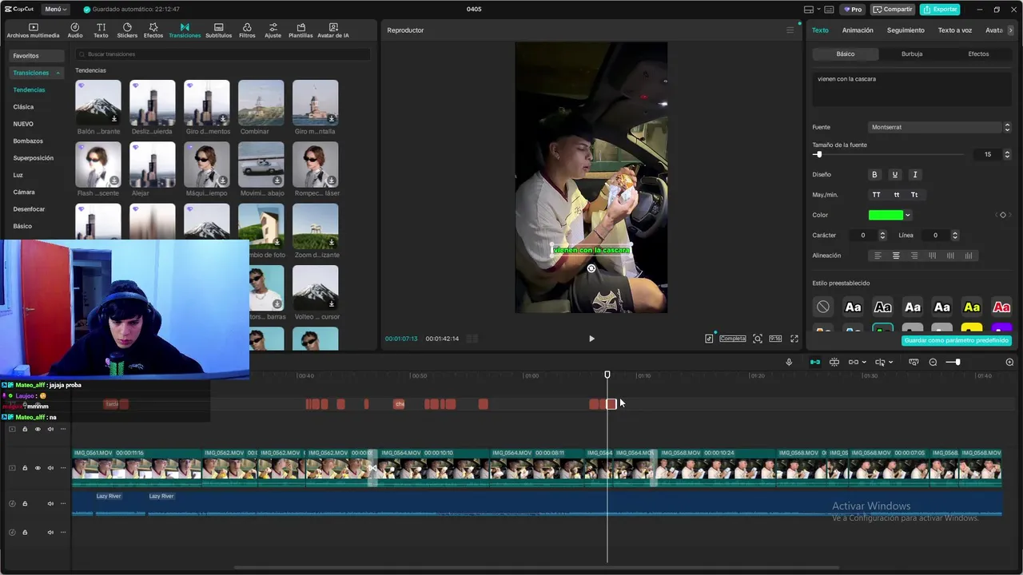Toggle auto snapping in timeline toolbar
1023x575 pixels.
(x=834, y=362)
